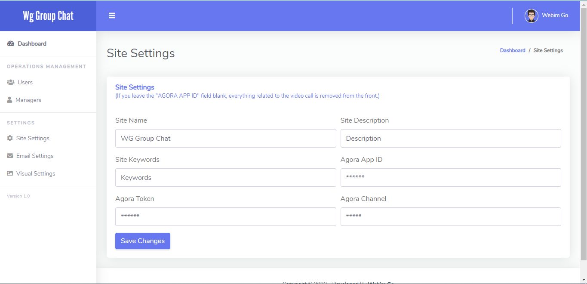Open Users in the sidebar
Image resolution: width=587 pixels, height=284 pixels.
[25, 82]
